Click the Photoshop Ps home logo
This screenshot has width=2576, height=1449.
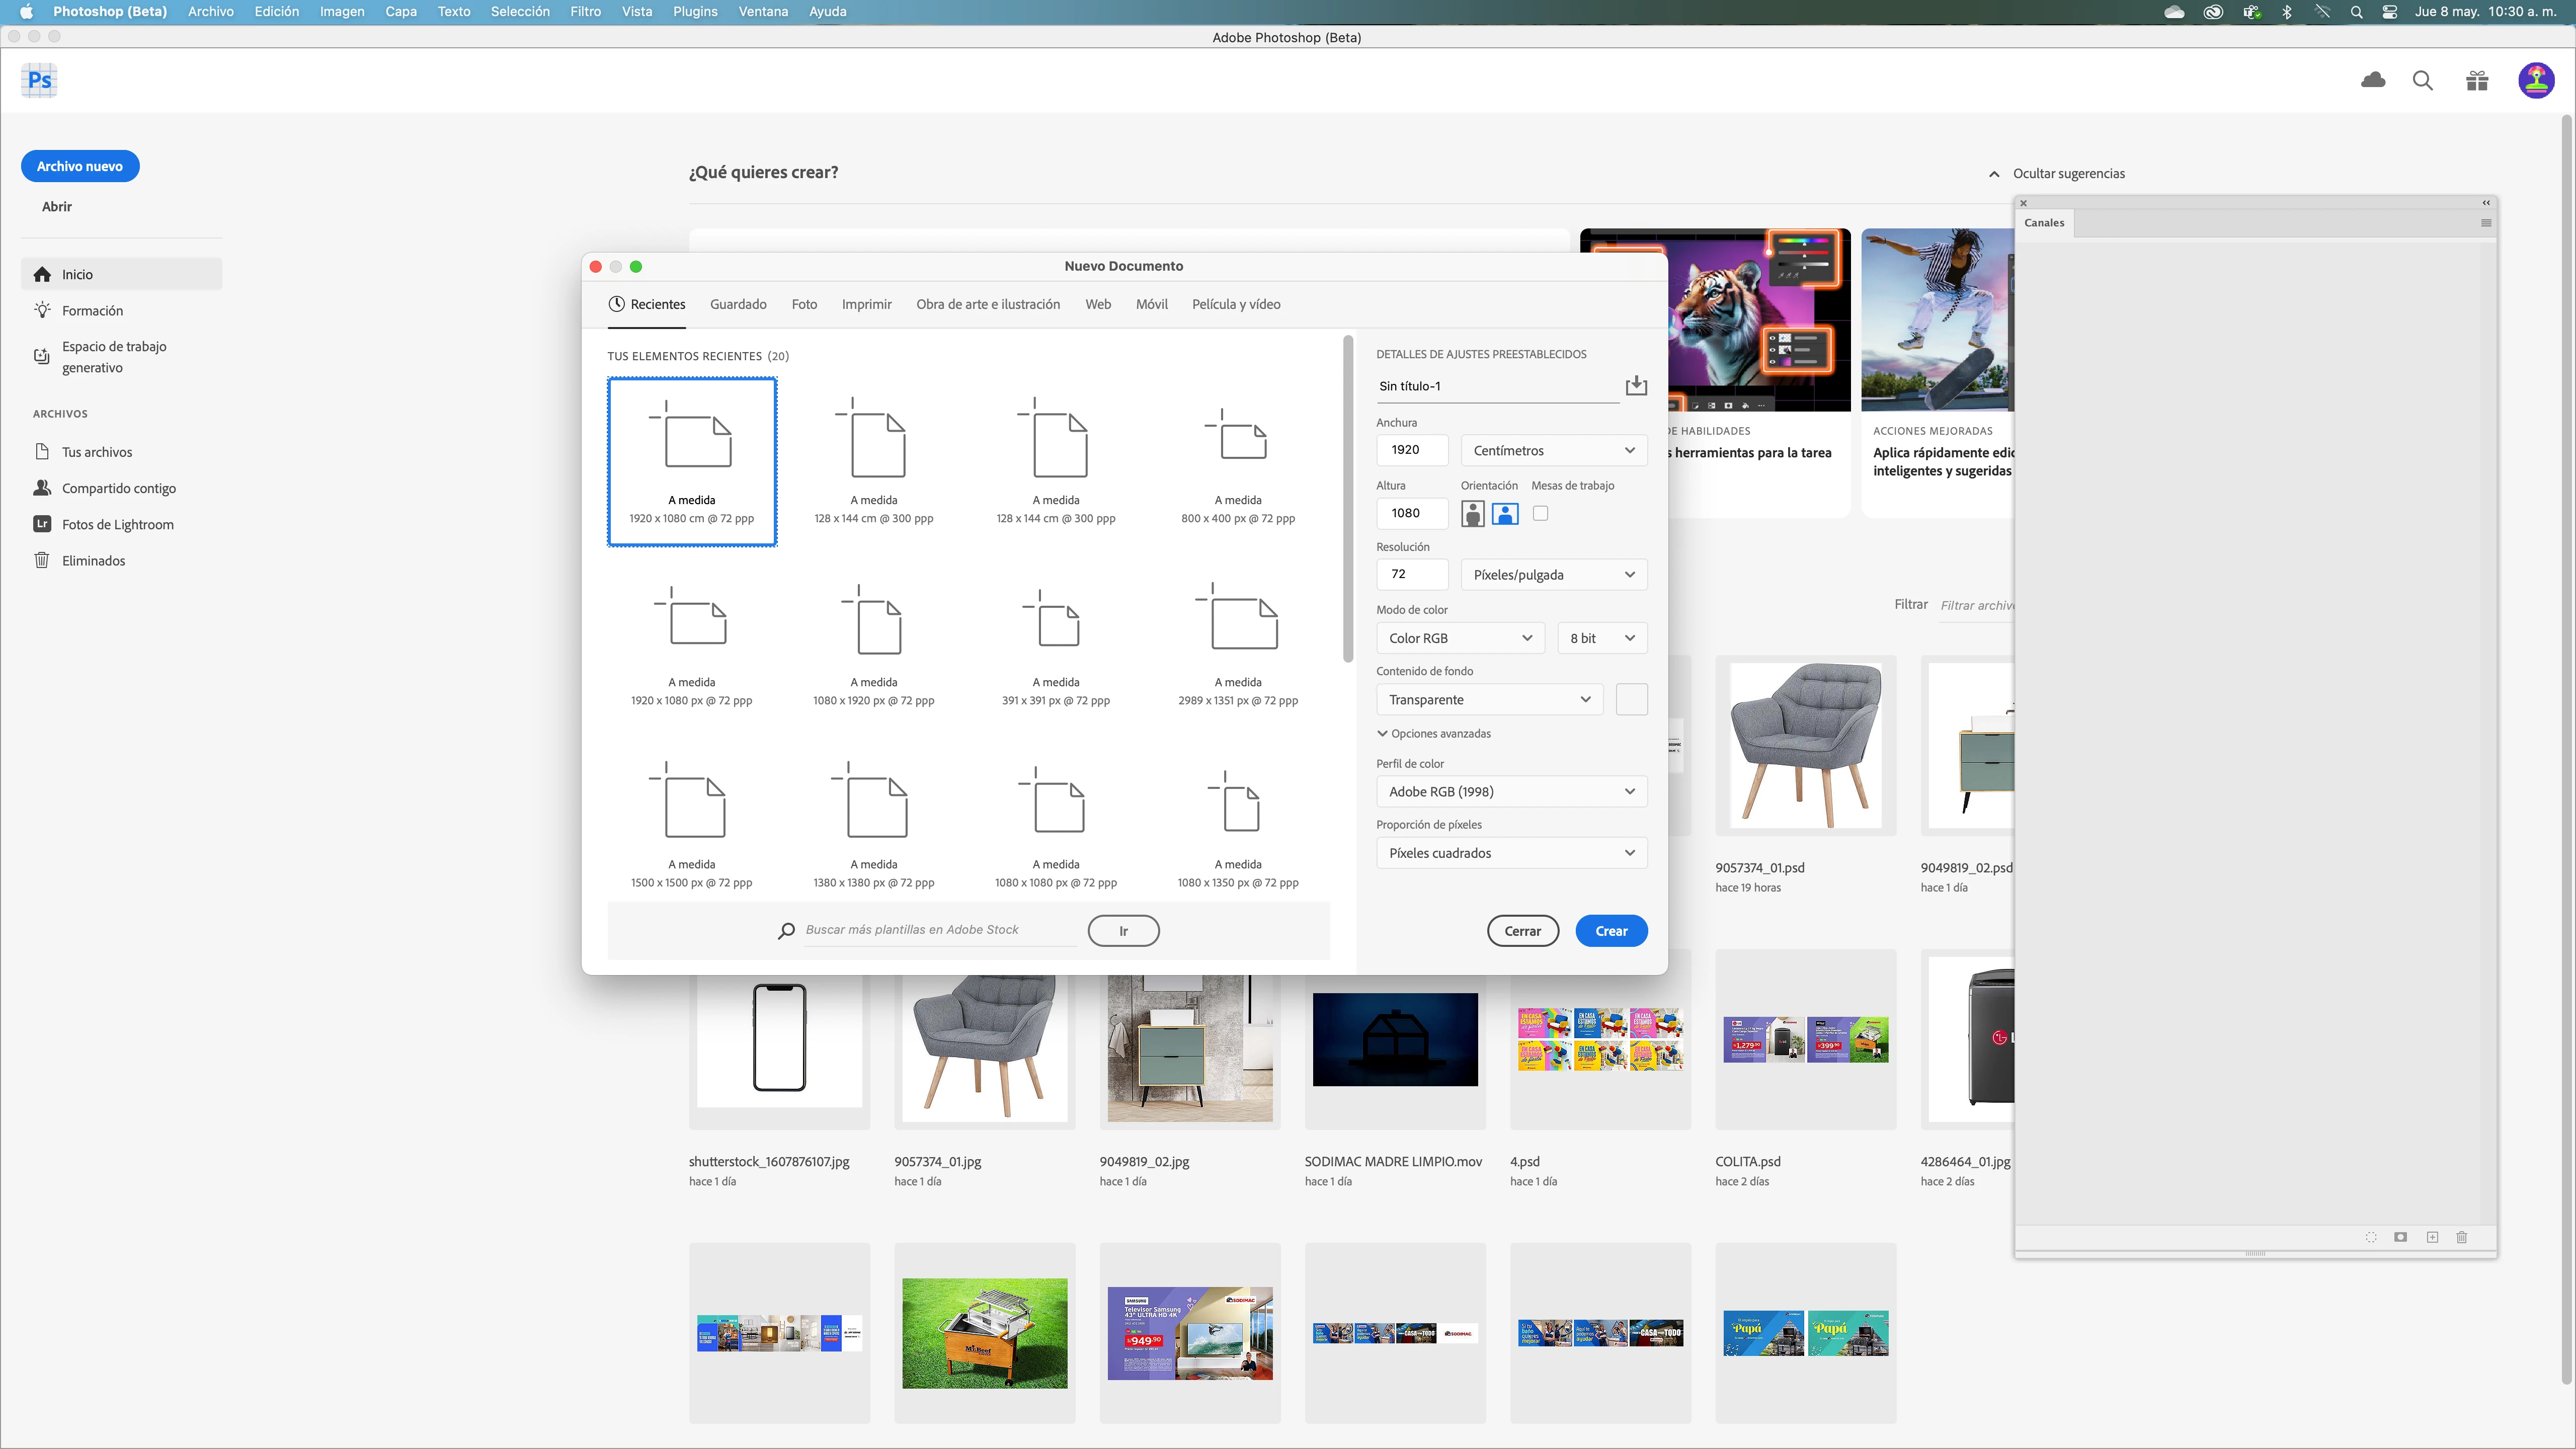coord(40,81)
